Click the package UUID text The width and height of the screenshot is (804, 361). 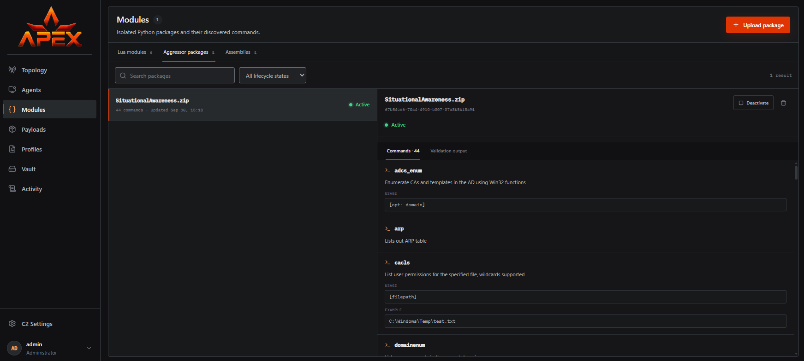tap(429, 110)
